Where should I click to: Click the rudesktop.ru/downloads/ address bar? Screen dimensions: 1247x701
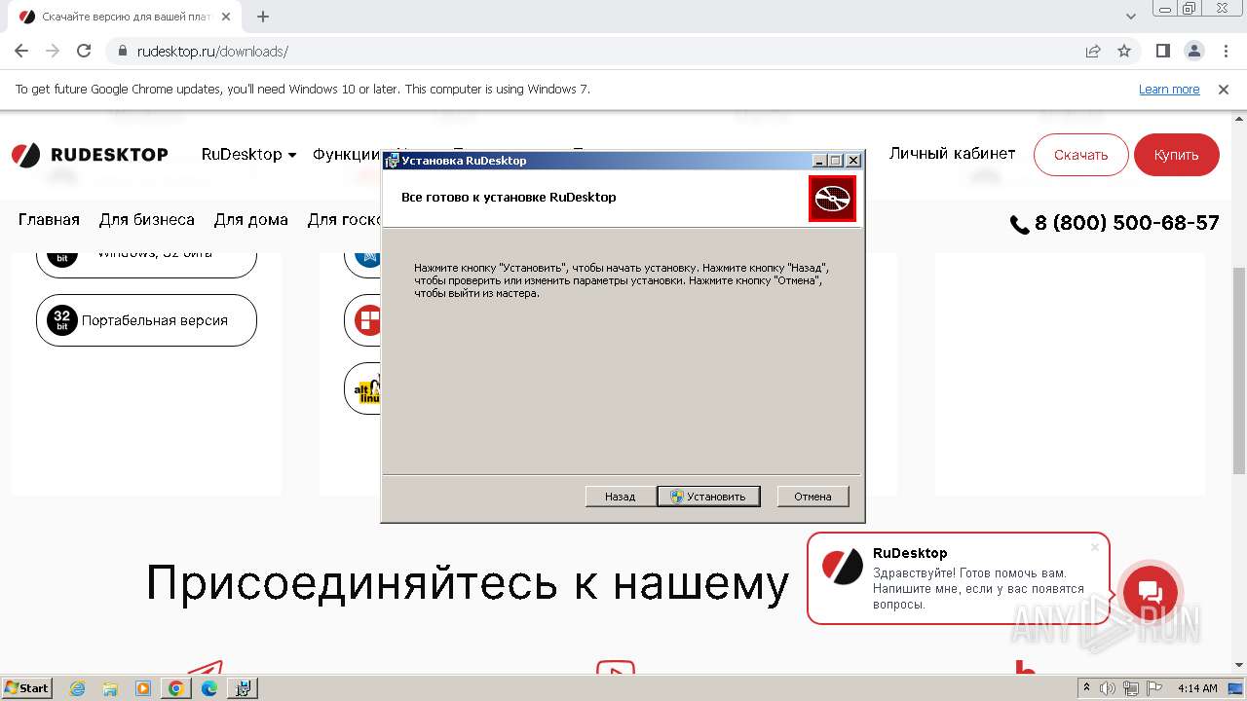click(594, 51)
